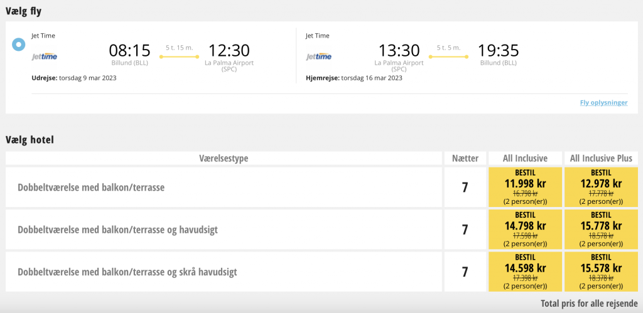This screenshot has width=643, height=313.
Task: Book angled sea view All Inclusive Plus 15.578 kr
Action: [x=601, y=272]
